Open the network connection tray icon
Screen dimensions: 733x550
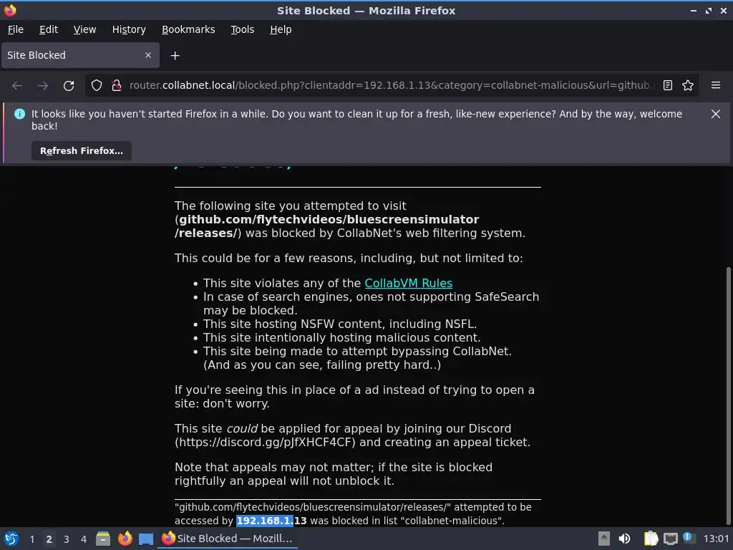click(670, 539)
